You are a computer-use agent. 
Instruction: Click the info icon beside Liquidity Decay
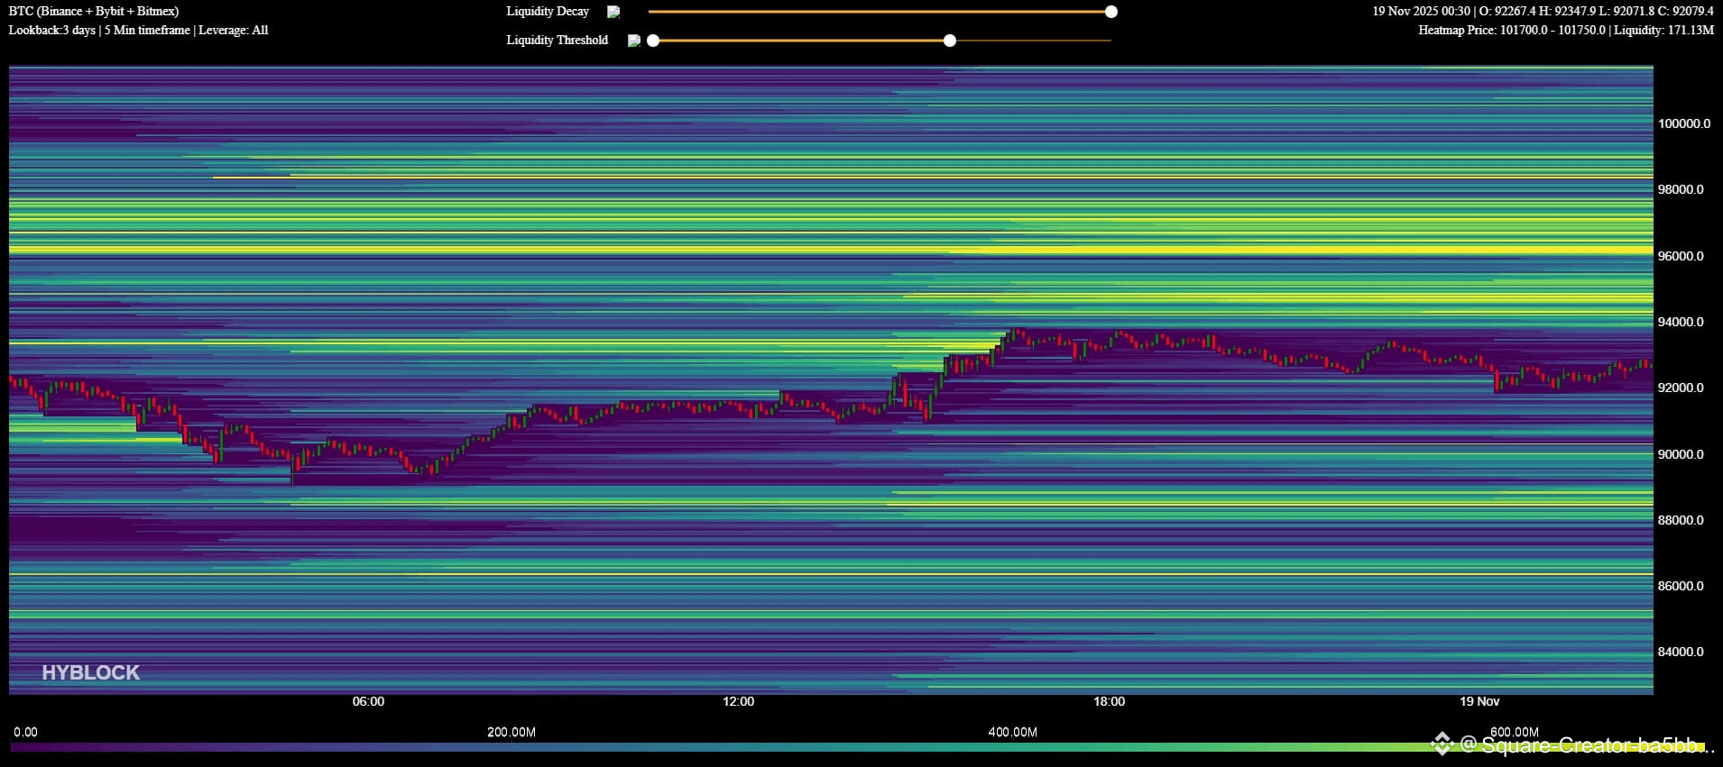[613, 12]
